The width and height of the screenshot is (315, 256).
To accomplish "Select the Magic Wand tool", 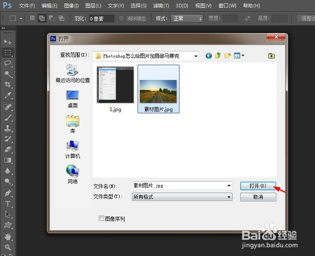I will [x=8, y=73].
